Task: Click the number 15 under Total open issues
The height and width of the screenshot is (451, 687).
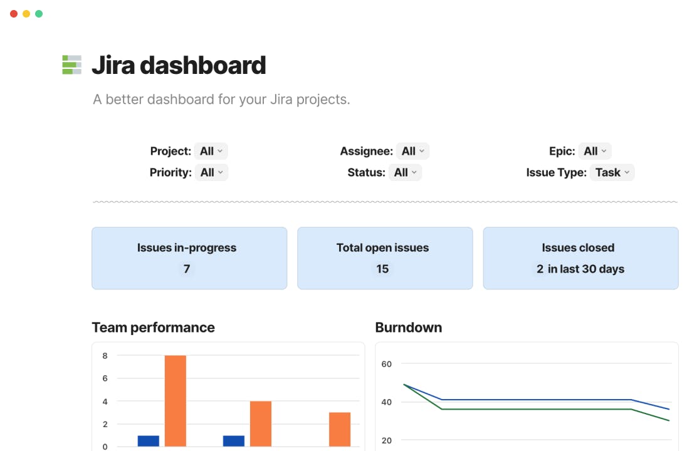Action: [x=382, y=269]
